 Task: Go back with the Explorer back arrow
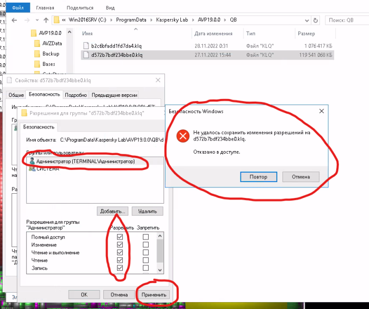(x=14, y=20)
